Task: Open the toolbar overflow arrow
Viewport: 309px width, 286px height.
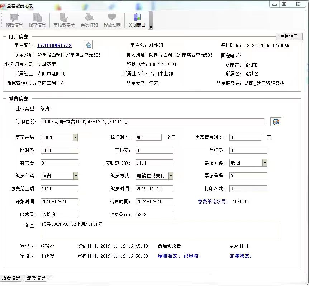Action: click(x=151, y=27)
